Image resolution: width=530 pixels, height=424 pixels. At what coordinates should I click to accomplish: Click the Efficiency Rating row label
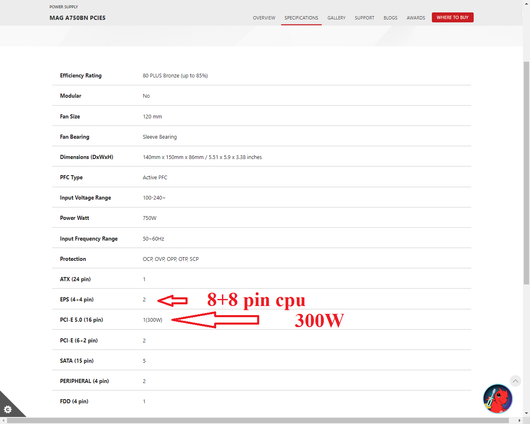point(81,75)
